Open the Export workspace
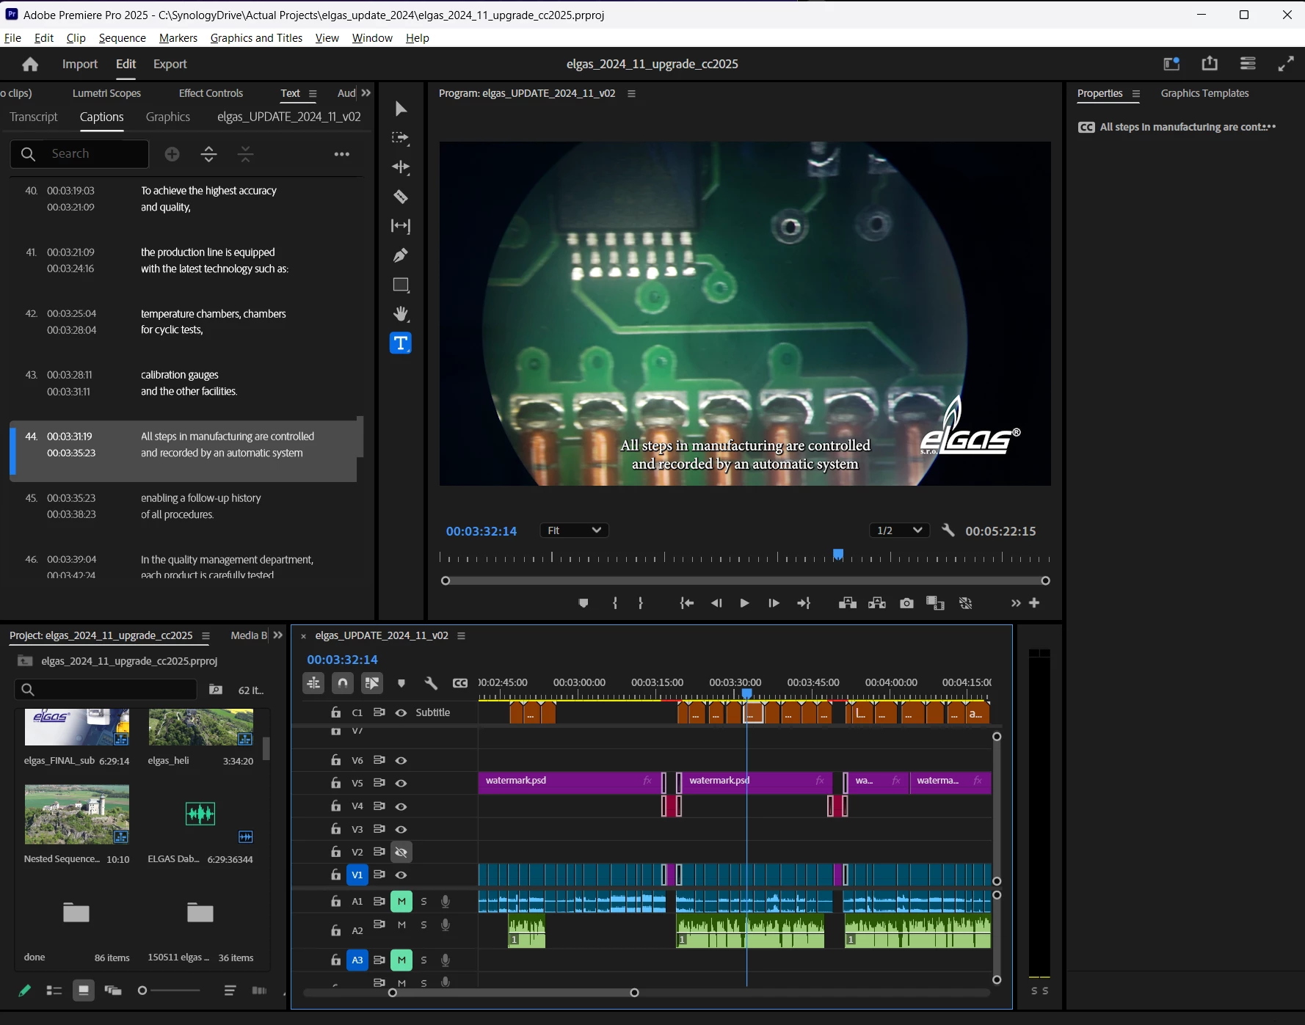The height and width of the screenshot is (1025, 1305). pyautogui.click(x=170, y=65)
